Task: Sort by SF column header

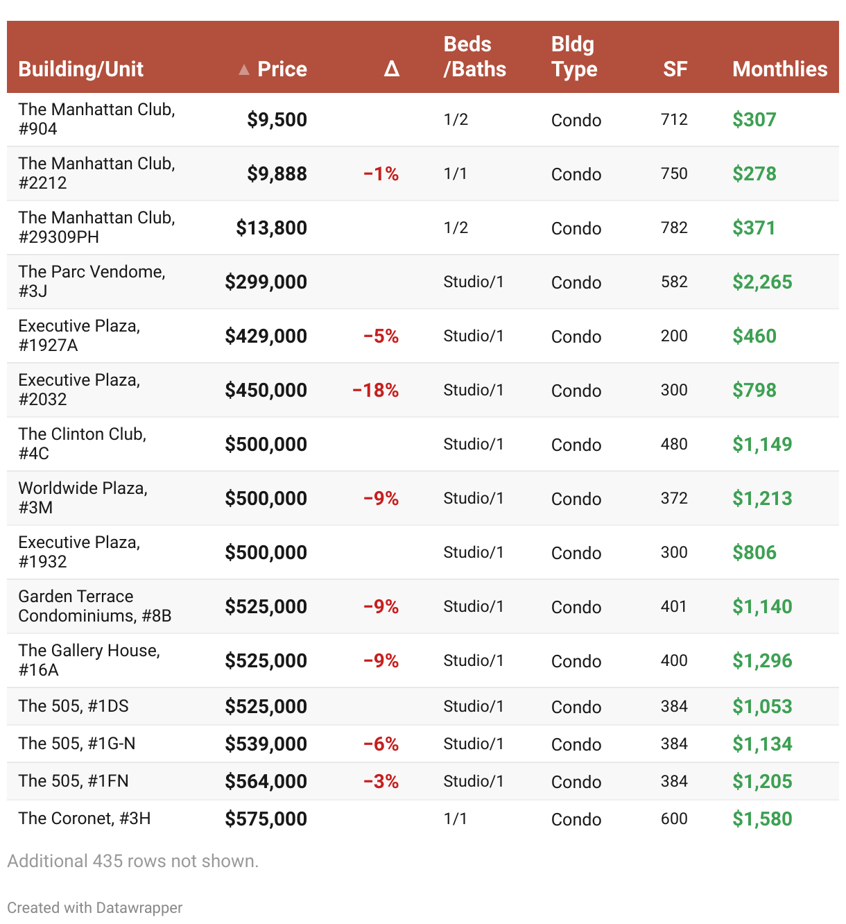Action: pyautogui.click(x=675, y=69)
